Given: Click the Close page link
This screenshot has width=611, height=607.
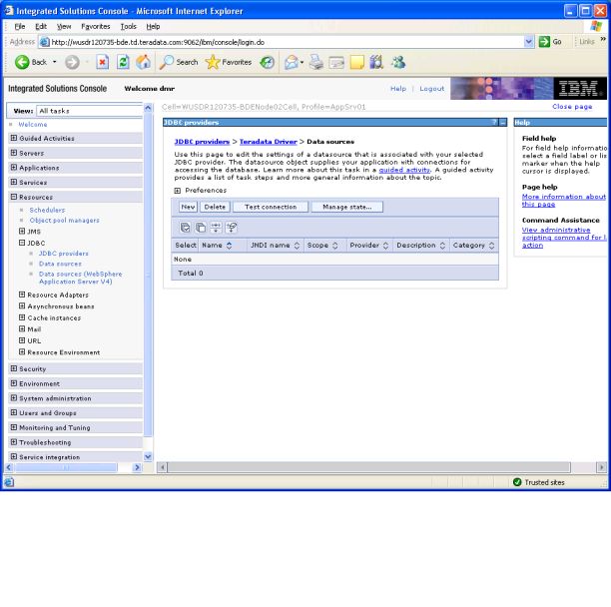Looking at the screenshot, I should [x=572, y=107].
